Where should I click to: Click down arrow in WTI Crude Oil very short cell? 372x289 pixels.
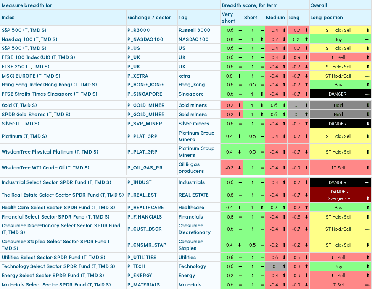click(240, 168)
